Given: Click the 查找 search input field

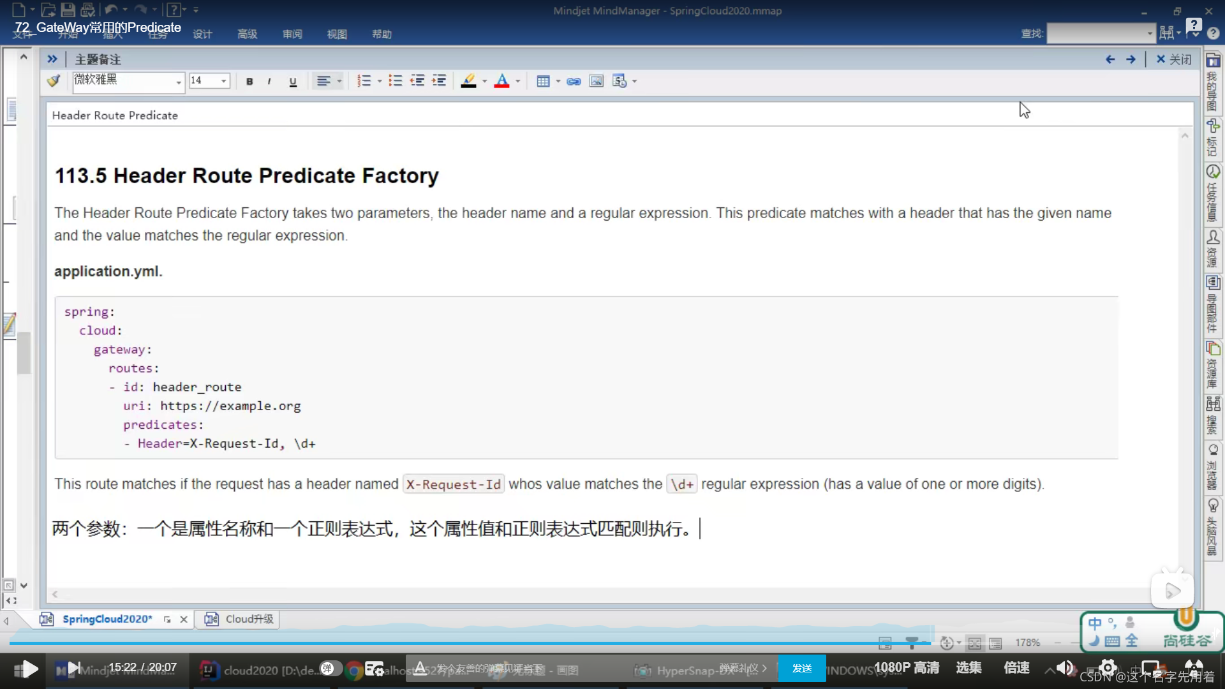Looking at the screenshot, I should [1096, 33].
